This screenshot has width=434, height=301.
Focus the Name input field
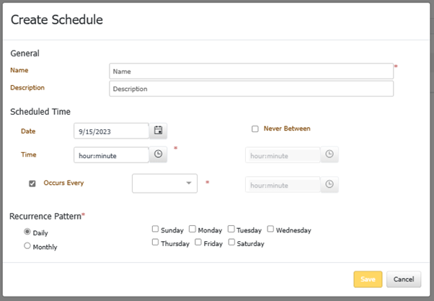click(251, 71)
